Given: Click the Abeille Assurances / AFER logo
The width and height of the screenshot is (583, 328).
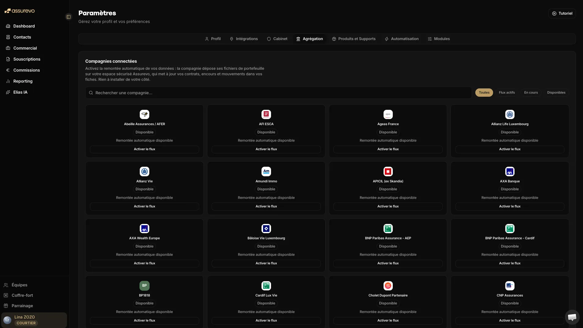Looking at the screenshot, I should click(144, 114).
